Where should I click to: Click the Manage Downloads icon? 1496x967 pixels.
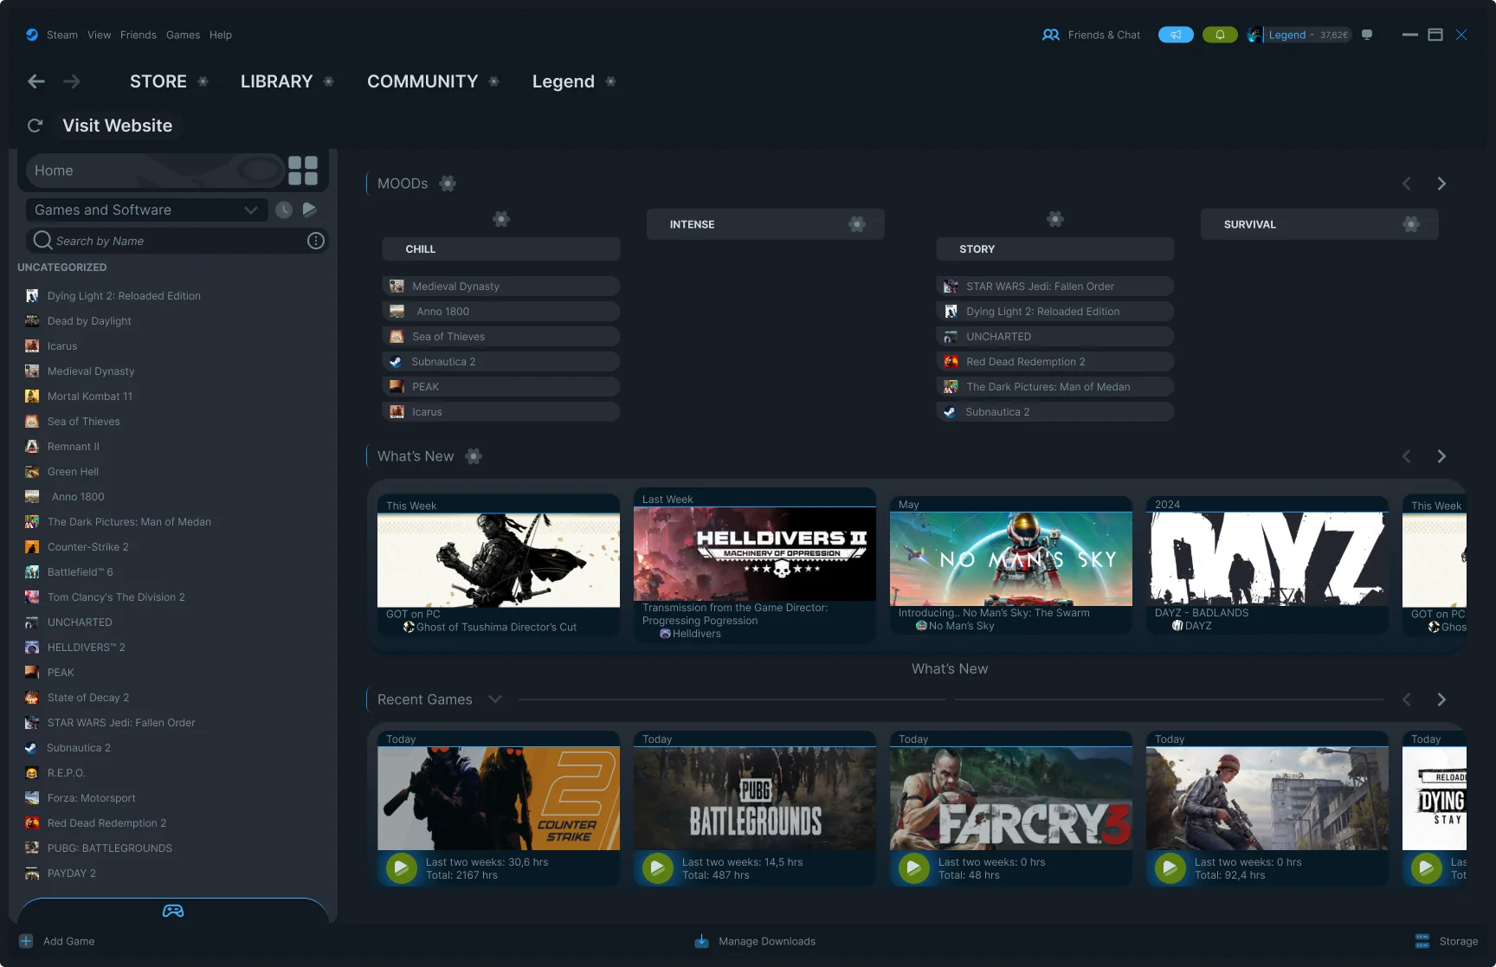(x=702, y=941)
